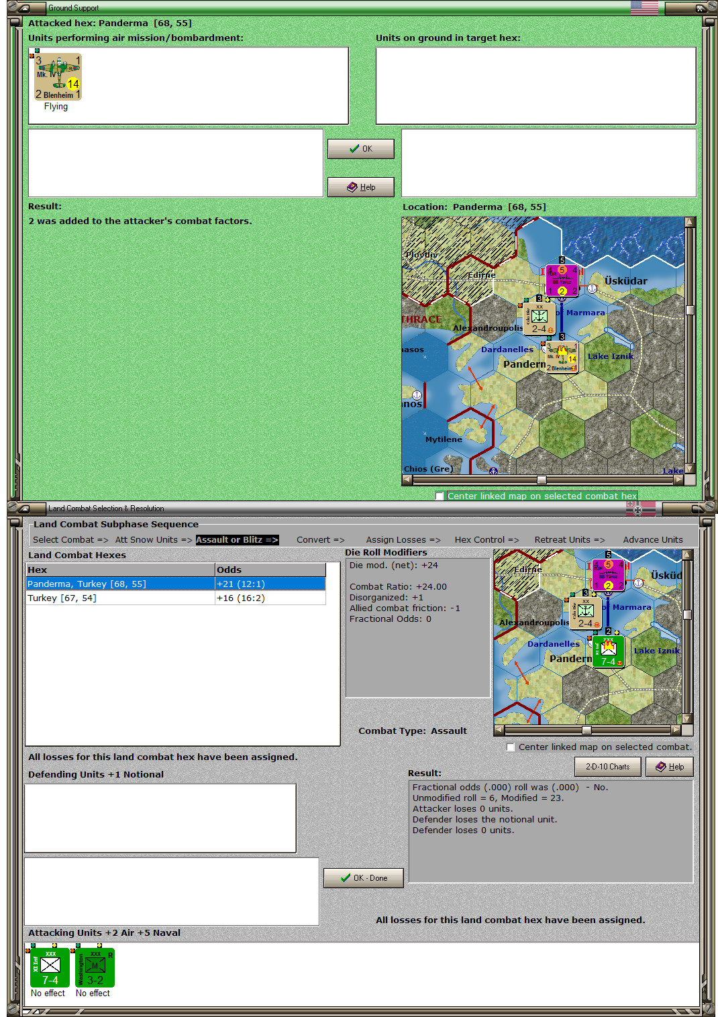Go to the Assign Losses subphase step

point(403,540)
